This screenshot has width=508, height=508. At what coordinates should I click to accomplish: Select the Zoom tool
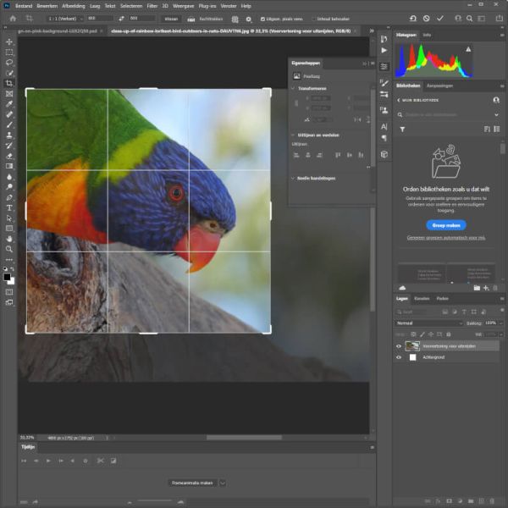9,249
